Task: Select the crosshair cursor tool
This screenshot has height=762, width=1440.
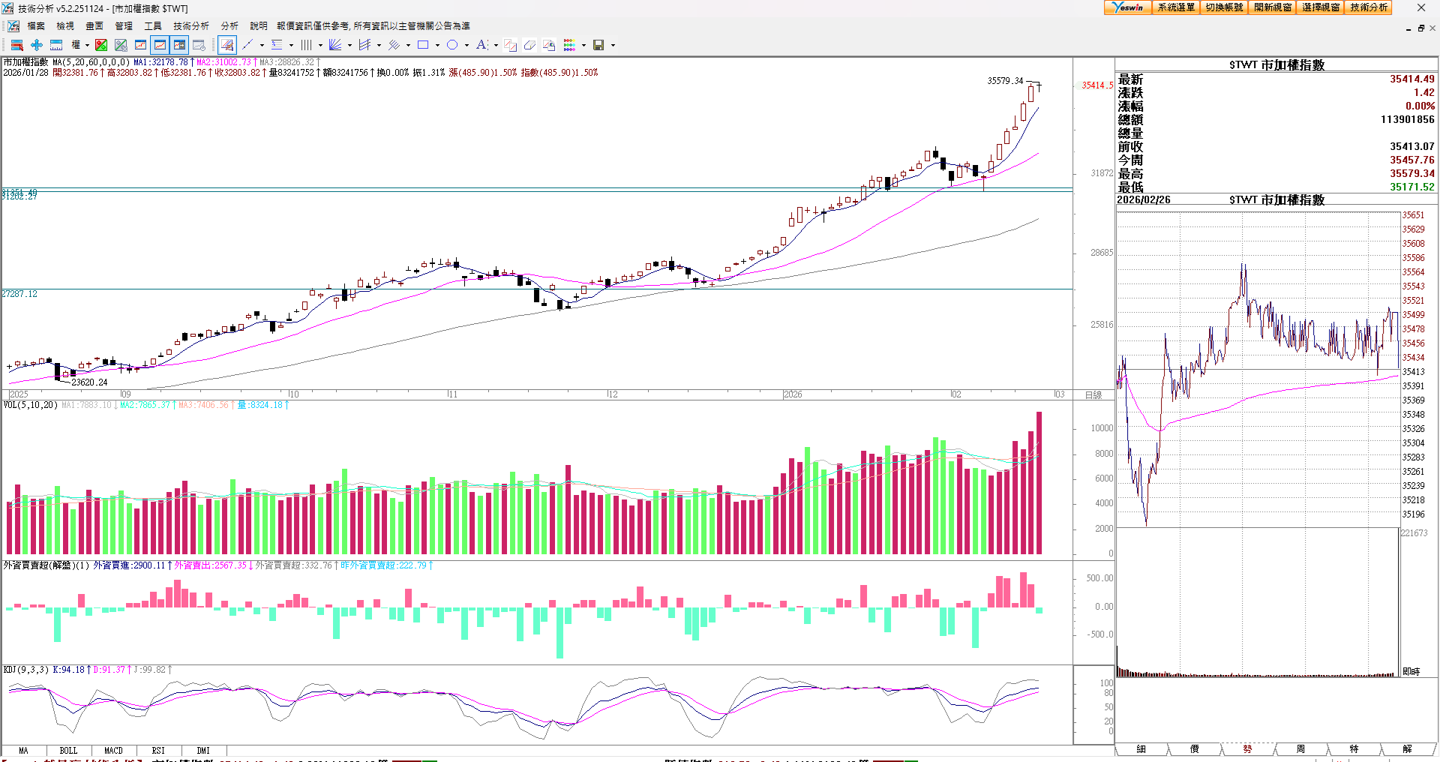Action: tap(37, 45)
